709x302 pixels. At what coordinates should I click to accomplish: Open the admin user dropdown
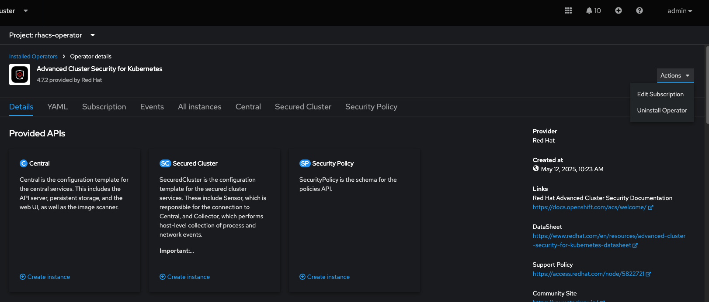coord(680,11)
